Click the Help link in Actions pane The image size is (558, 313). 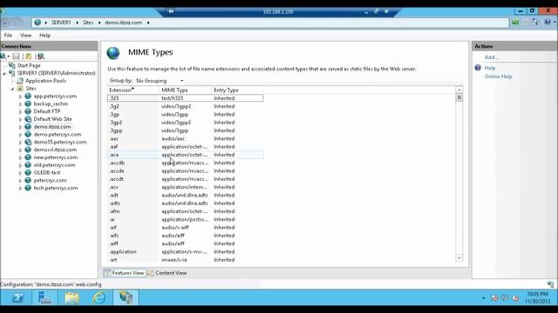[x=490, y=68]
